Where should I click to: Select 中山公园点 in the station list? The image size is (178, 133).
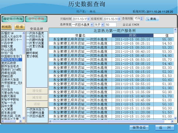(x=8, y=50)
